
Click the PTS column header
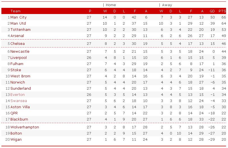click(x=222, y=11)
